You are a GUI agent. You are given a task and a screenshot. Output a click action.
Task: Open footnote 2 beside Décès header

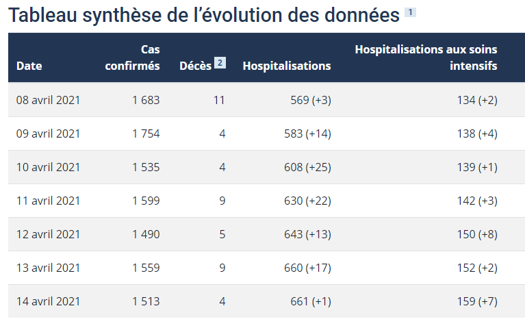(220, 63)
